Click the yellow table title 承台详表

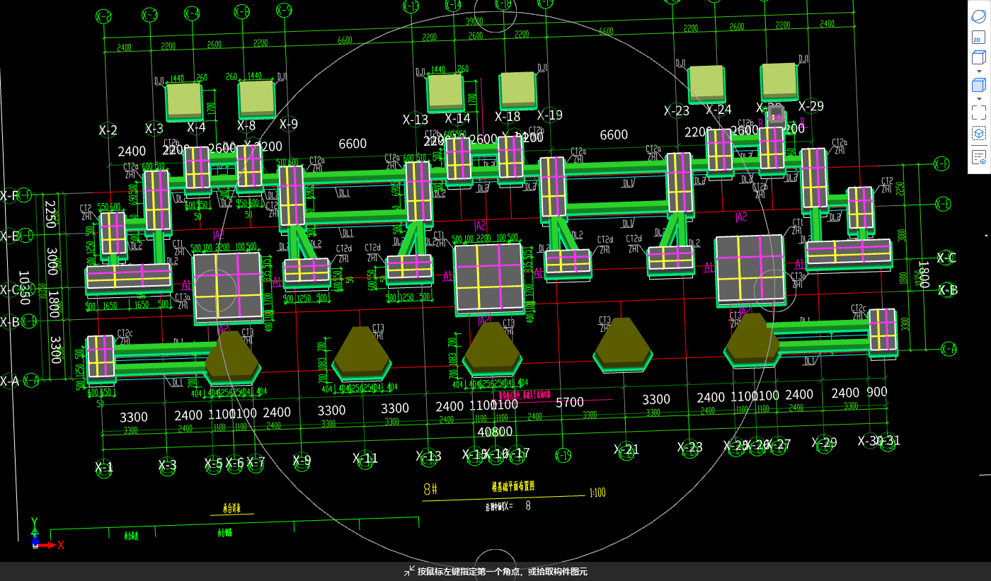[231, 508]
